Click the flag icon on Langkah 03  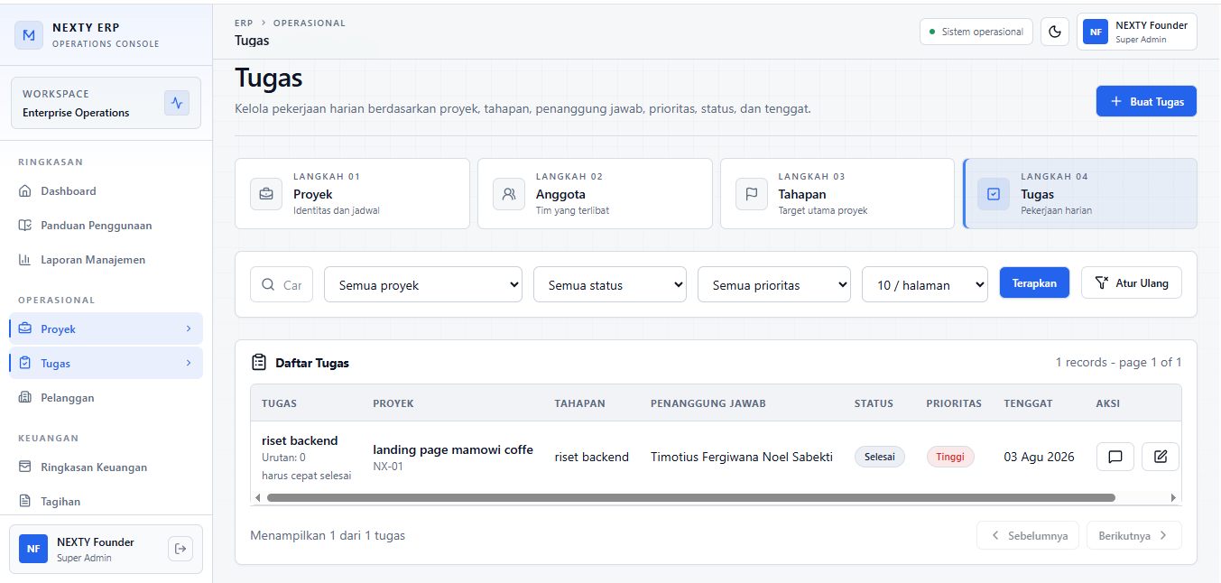(x=752, y=194)
